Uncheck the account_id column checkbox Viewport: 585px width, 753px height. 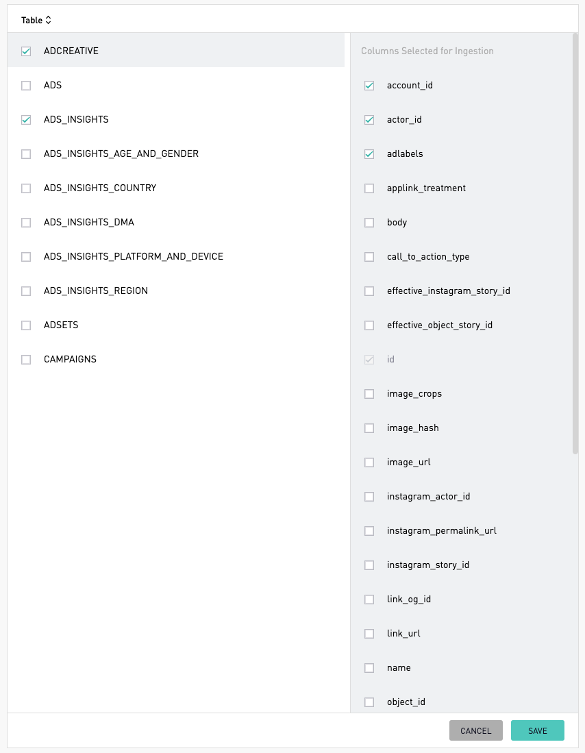(369, 86)
